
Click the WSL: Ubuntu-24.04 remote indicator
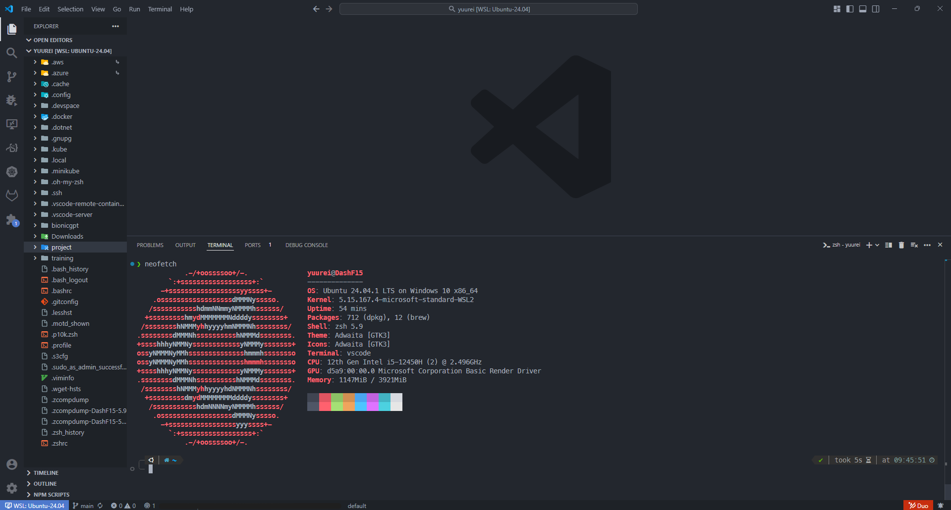point(35,506)
